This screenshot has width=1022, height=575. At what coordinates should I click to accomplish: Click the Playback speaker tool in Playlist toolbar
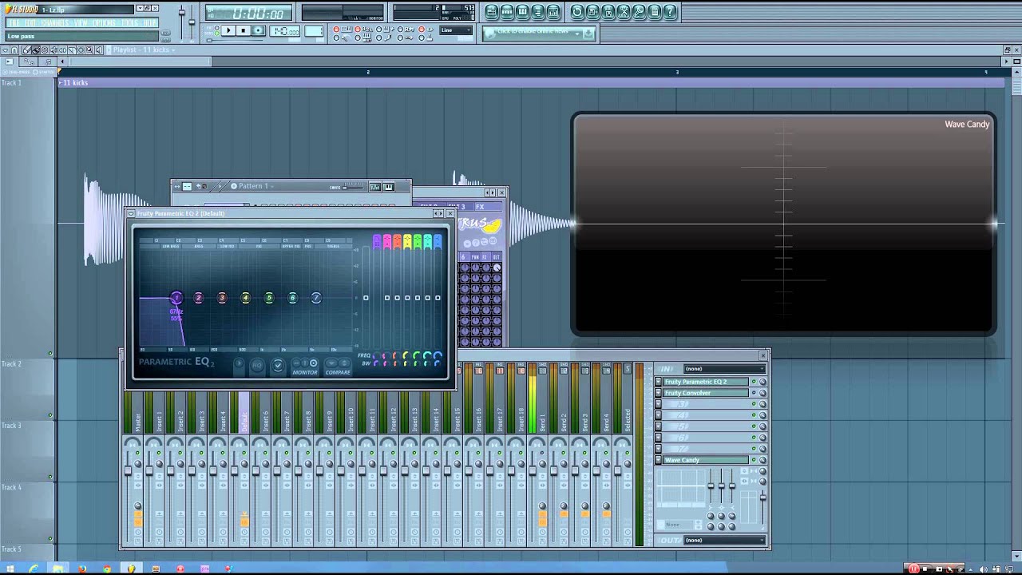pyautogui.click(x=99, y=50)
